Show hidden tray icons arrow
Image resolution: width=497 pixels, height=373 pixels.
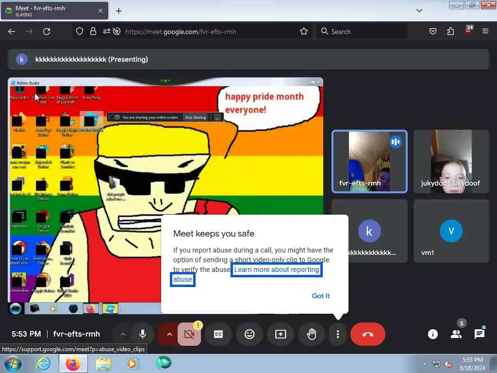click(424, 364)
